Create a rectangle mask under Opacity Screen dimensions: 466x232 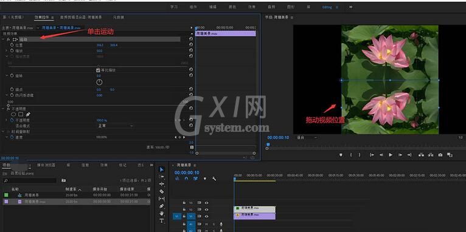coord(21,114)
